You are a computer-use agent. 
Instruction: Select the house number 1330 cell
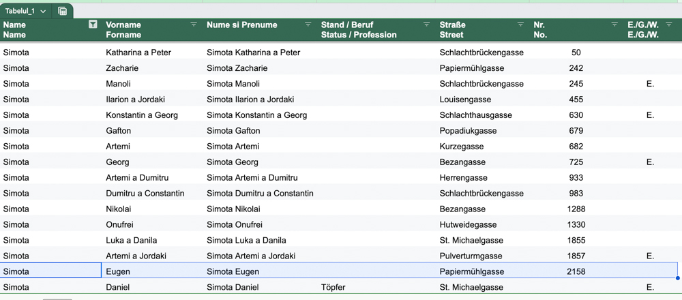pos(576,225)
